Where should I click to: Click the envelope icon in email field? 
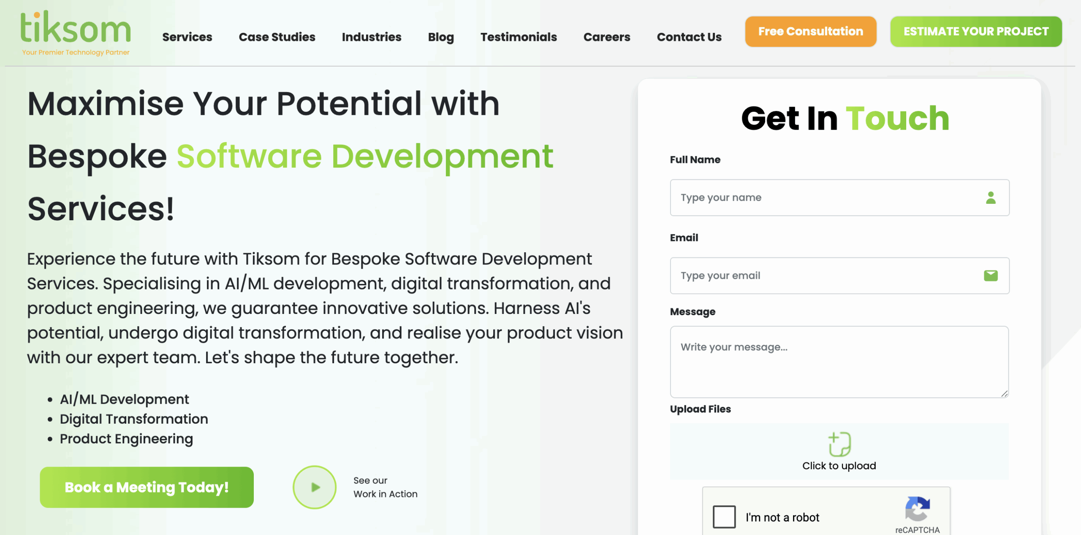(x=991, y=276)
